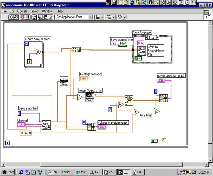Click the 1024.00 numeric constant field
This screenshot has height=176, width=213.
26,133
